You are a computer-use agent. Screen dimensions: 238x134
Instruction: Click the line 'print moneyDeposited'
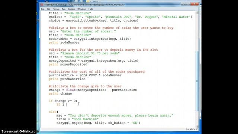pos(68,64)
